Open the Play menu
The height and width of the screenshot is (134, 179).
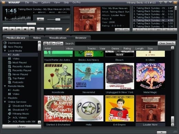tap(35, 2)
